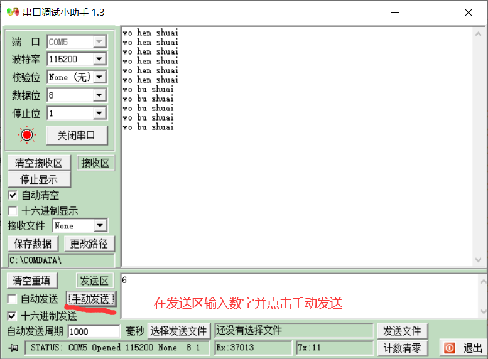Click the app icon in the title bar
This screenshot has height=359, width=488.
point(13,12)
